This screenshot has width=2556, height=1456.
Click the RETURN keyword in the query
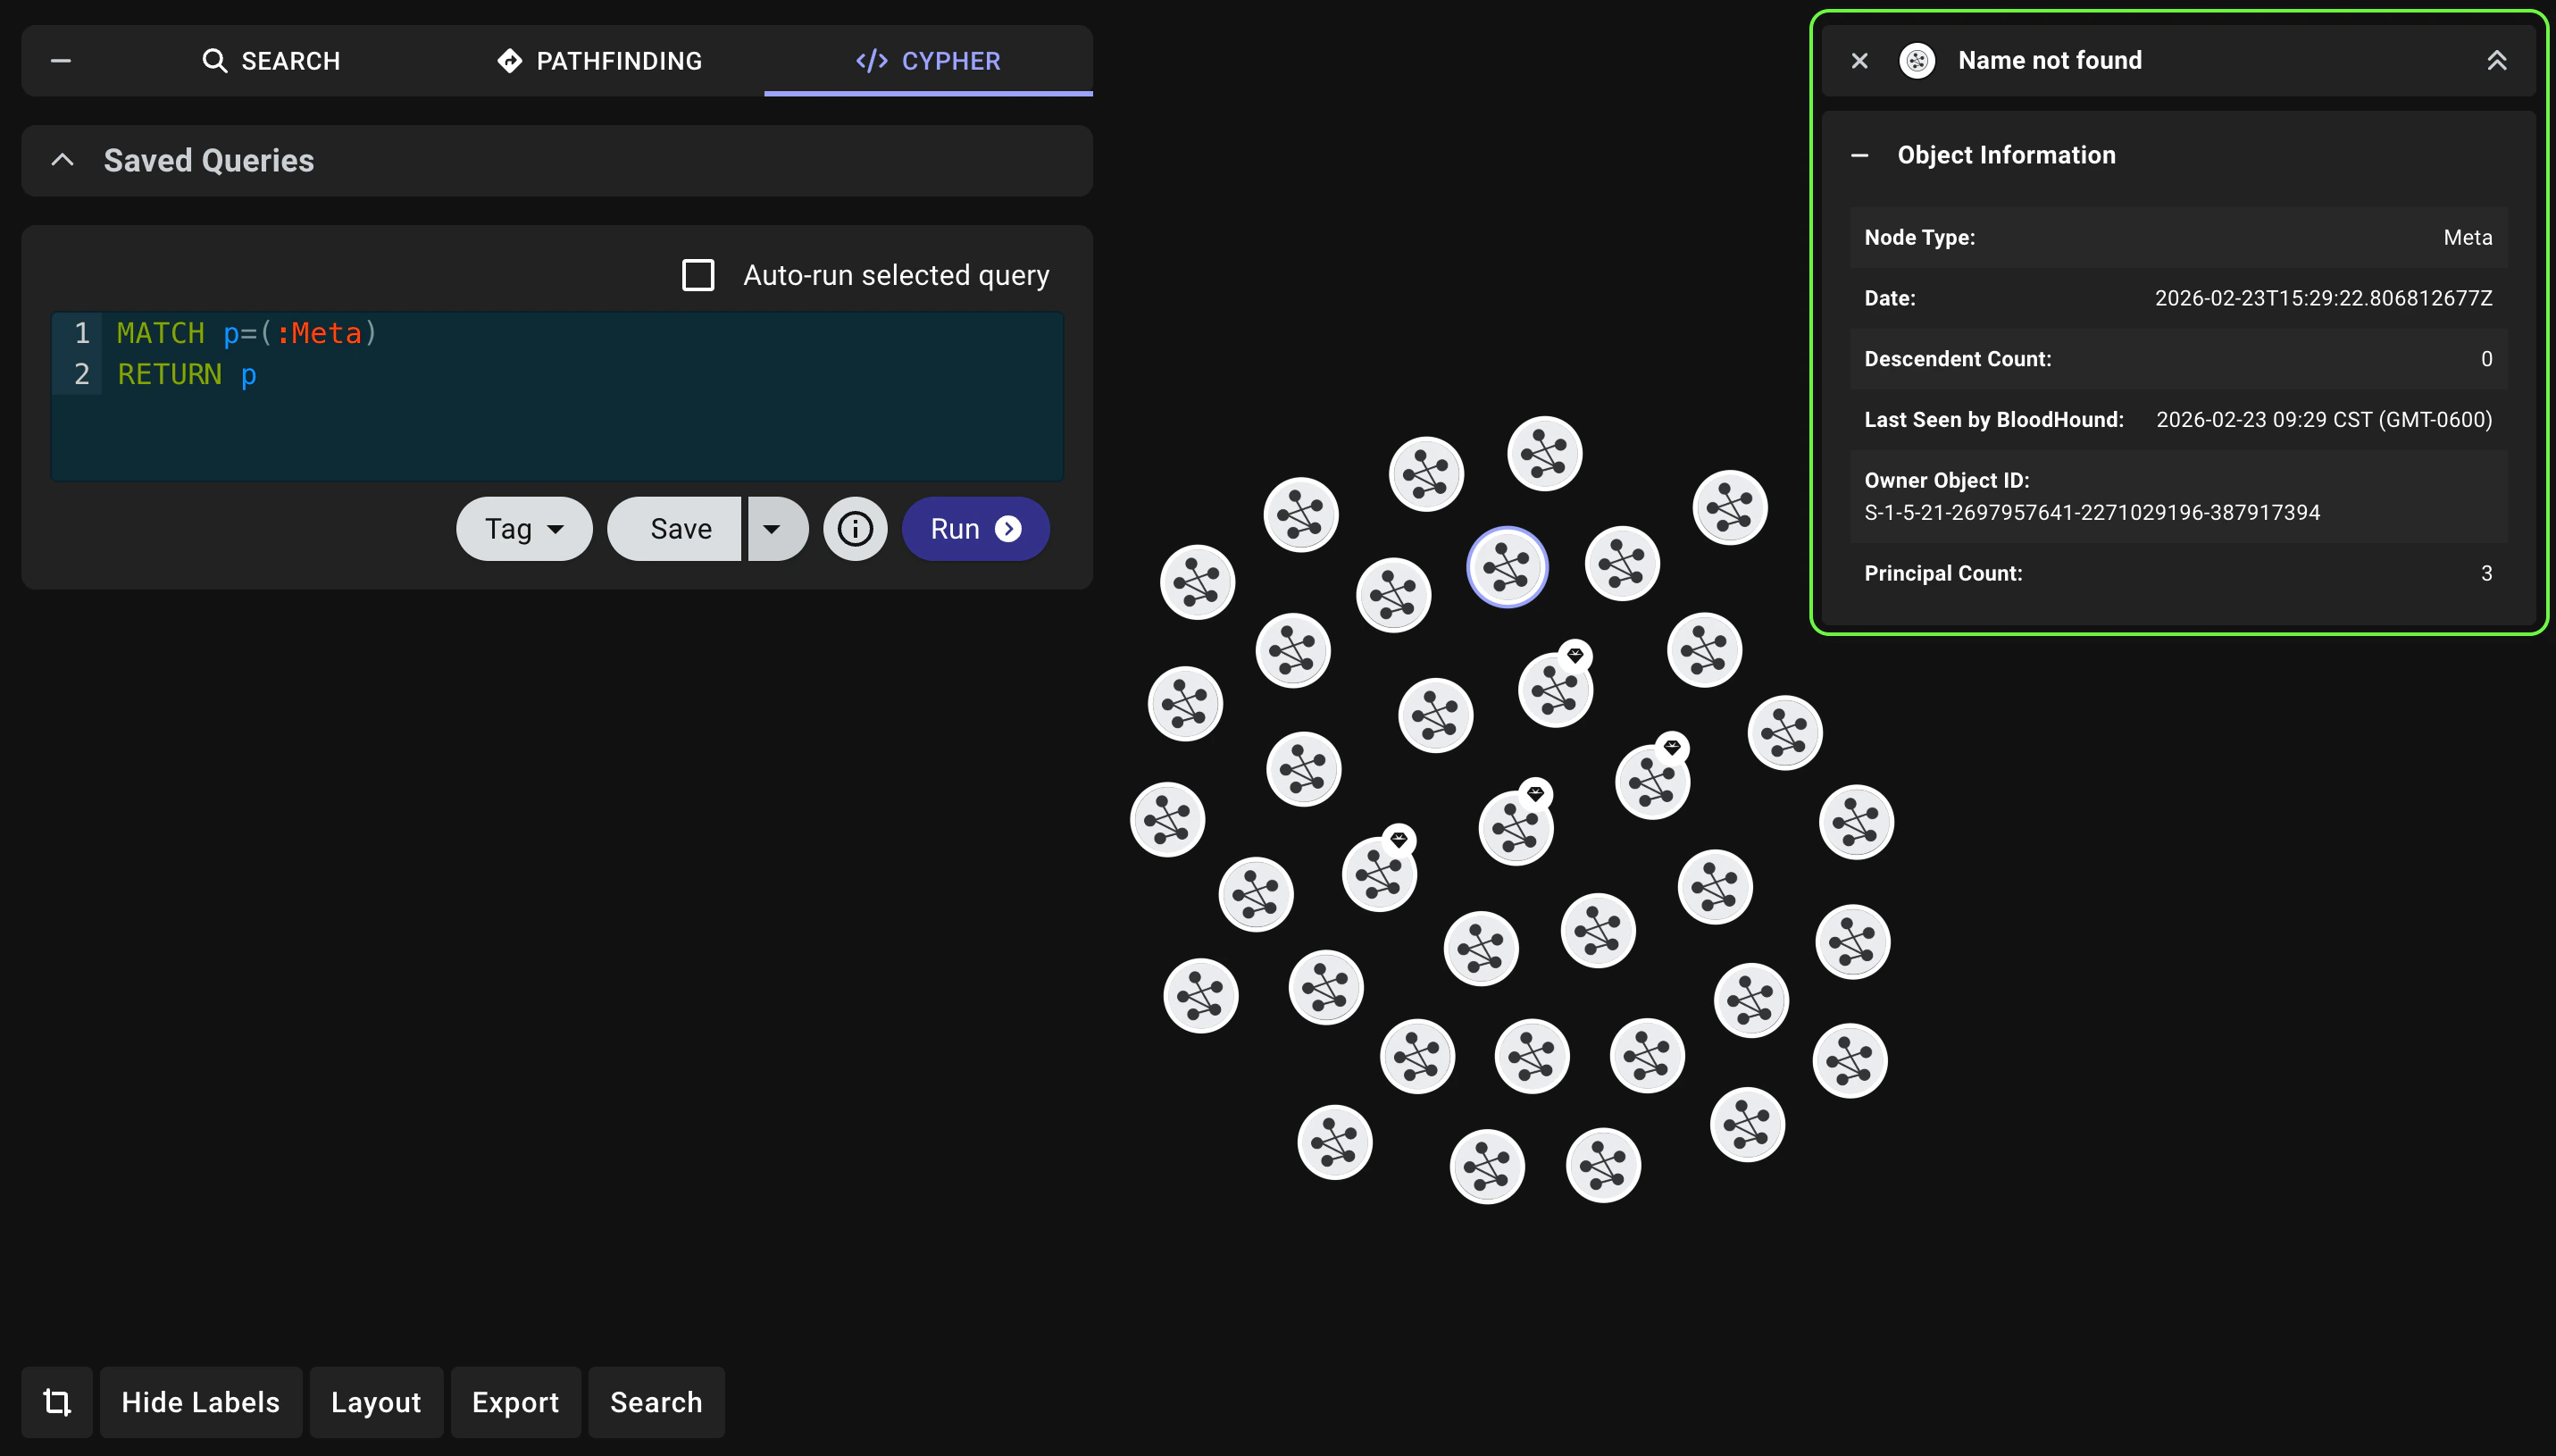point(170,374)
